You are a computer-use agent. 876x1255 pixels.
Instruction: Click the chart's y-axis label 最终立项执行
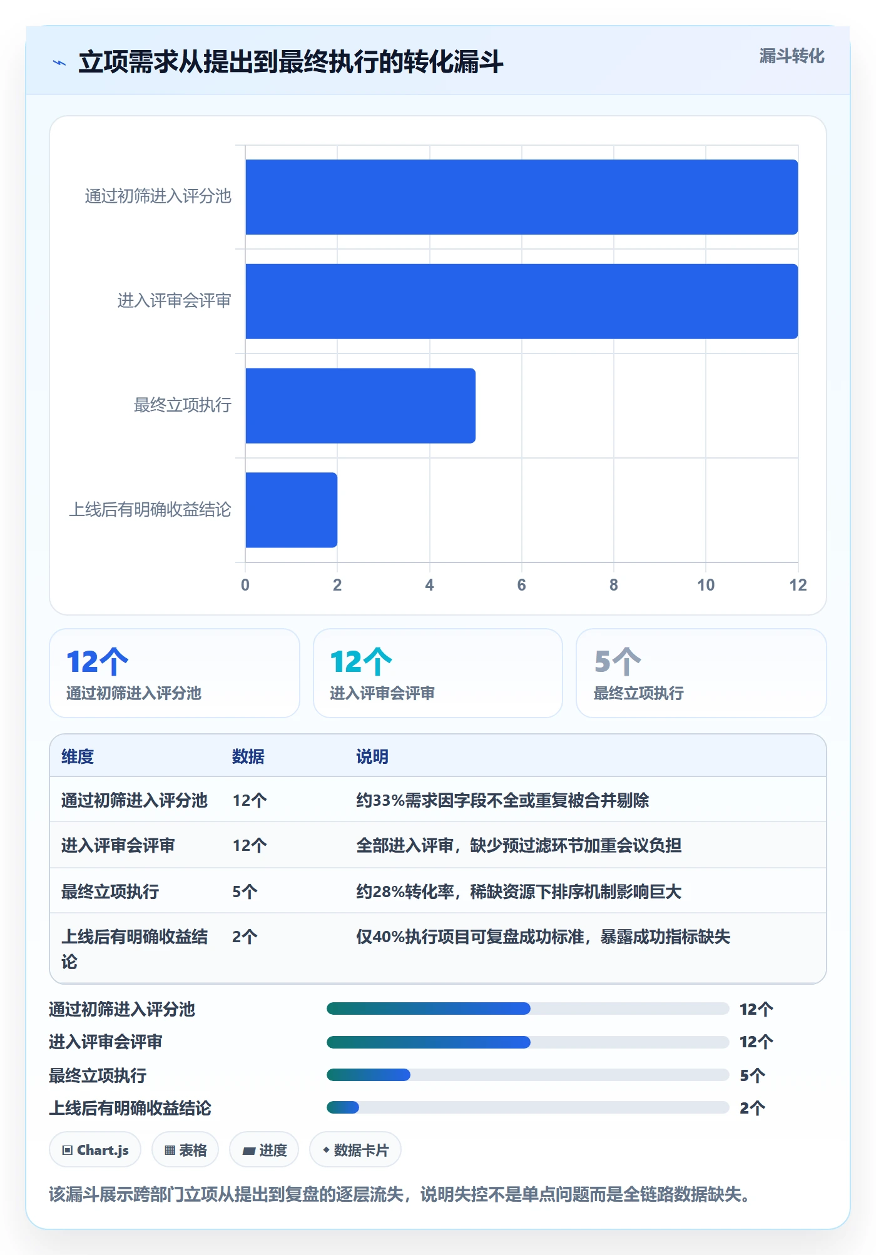tap(183, 405)
